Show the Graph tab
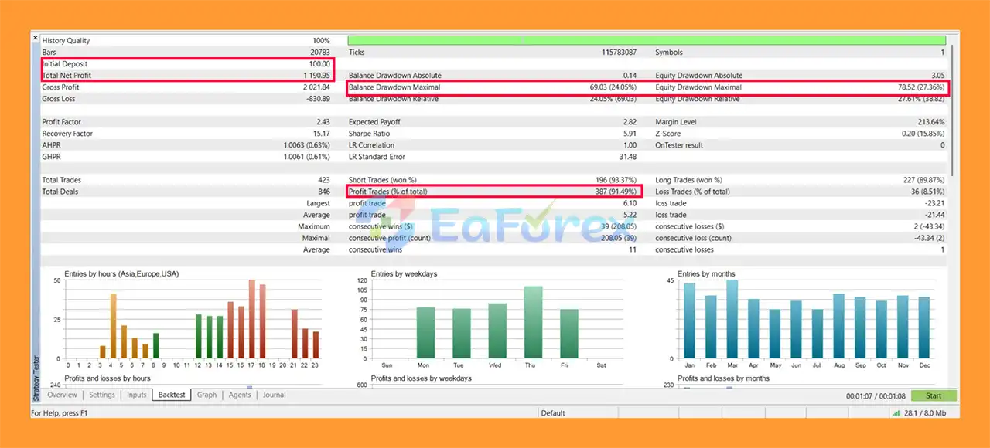 (x=207, y=395)
